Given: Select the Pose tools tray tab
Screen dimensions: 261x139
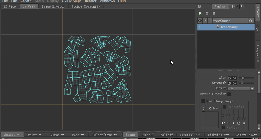Looking at the screenshot, I should pos(78,135).
